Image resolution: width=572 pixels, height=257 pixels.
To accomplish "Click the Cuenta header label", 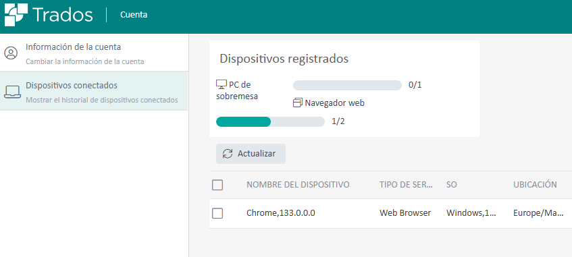I will pos(134,15).
